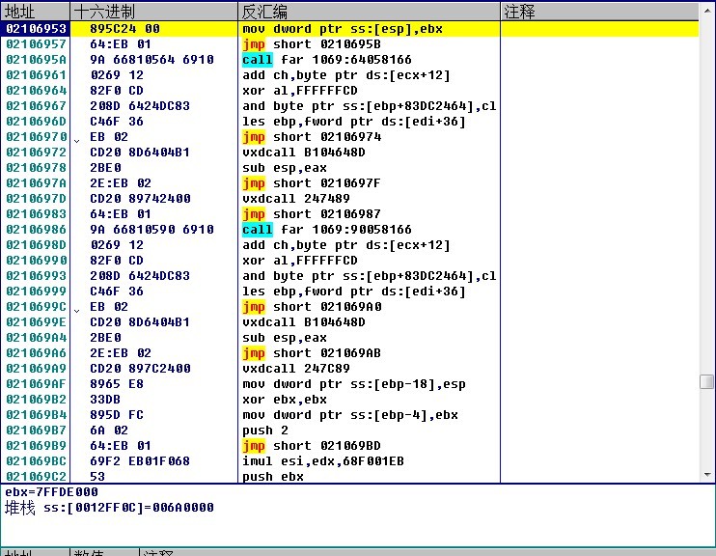Click instruction call far 1069:64058166
This screenshot has height=556, width=716.
click(327, 60)
